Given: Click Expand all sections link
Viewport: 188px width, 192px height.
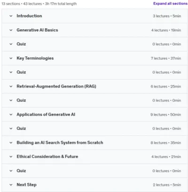Looking at the screenshot, I should [x=170, y=3].
